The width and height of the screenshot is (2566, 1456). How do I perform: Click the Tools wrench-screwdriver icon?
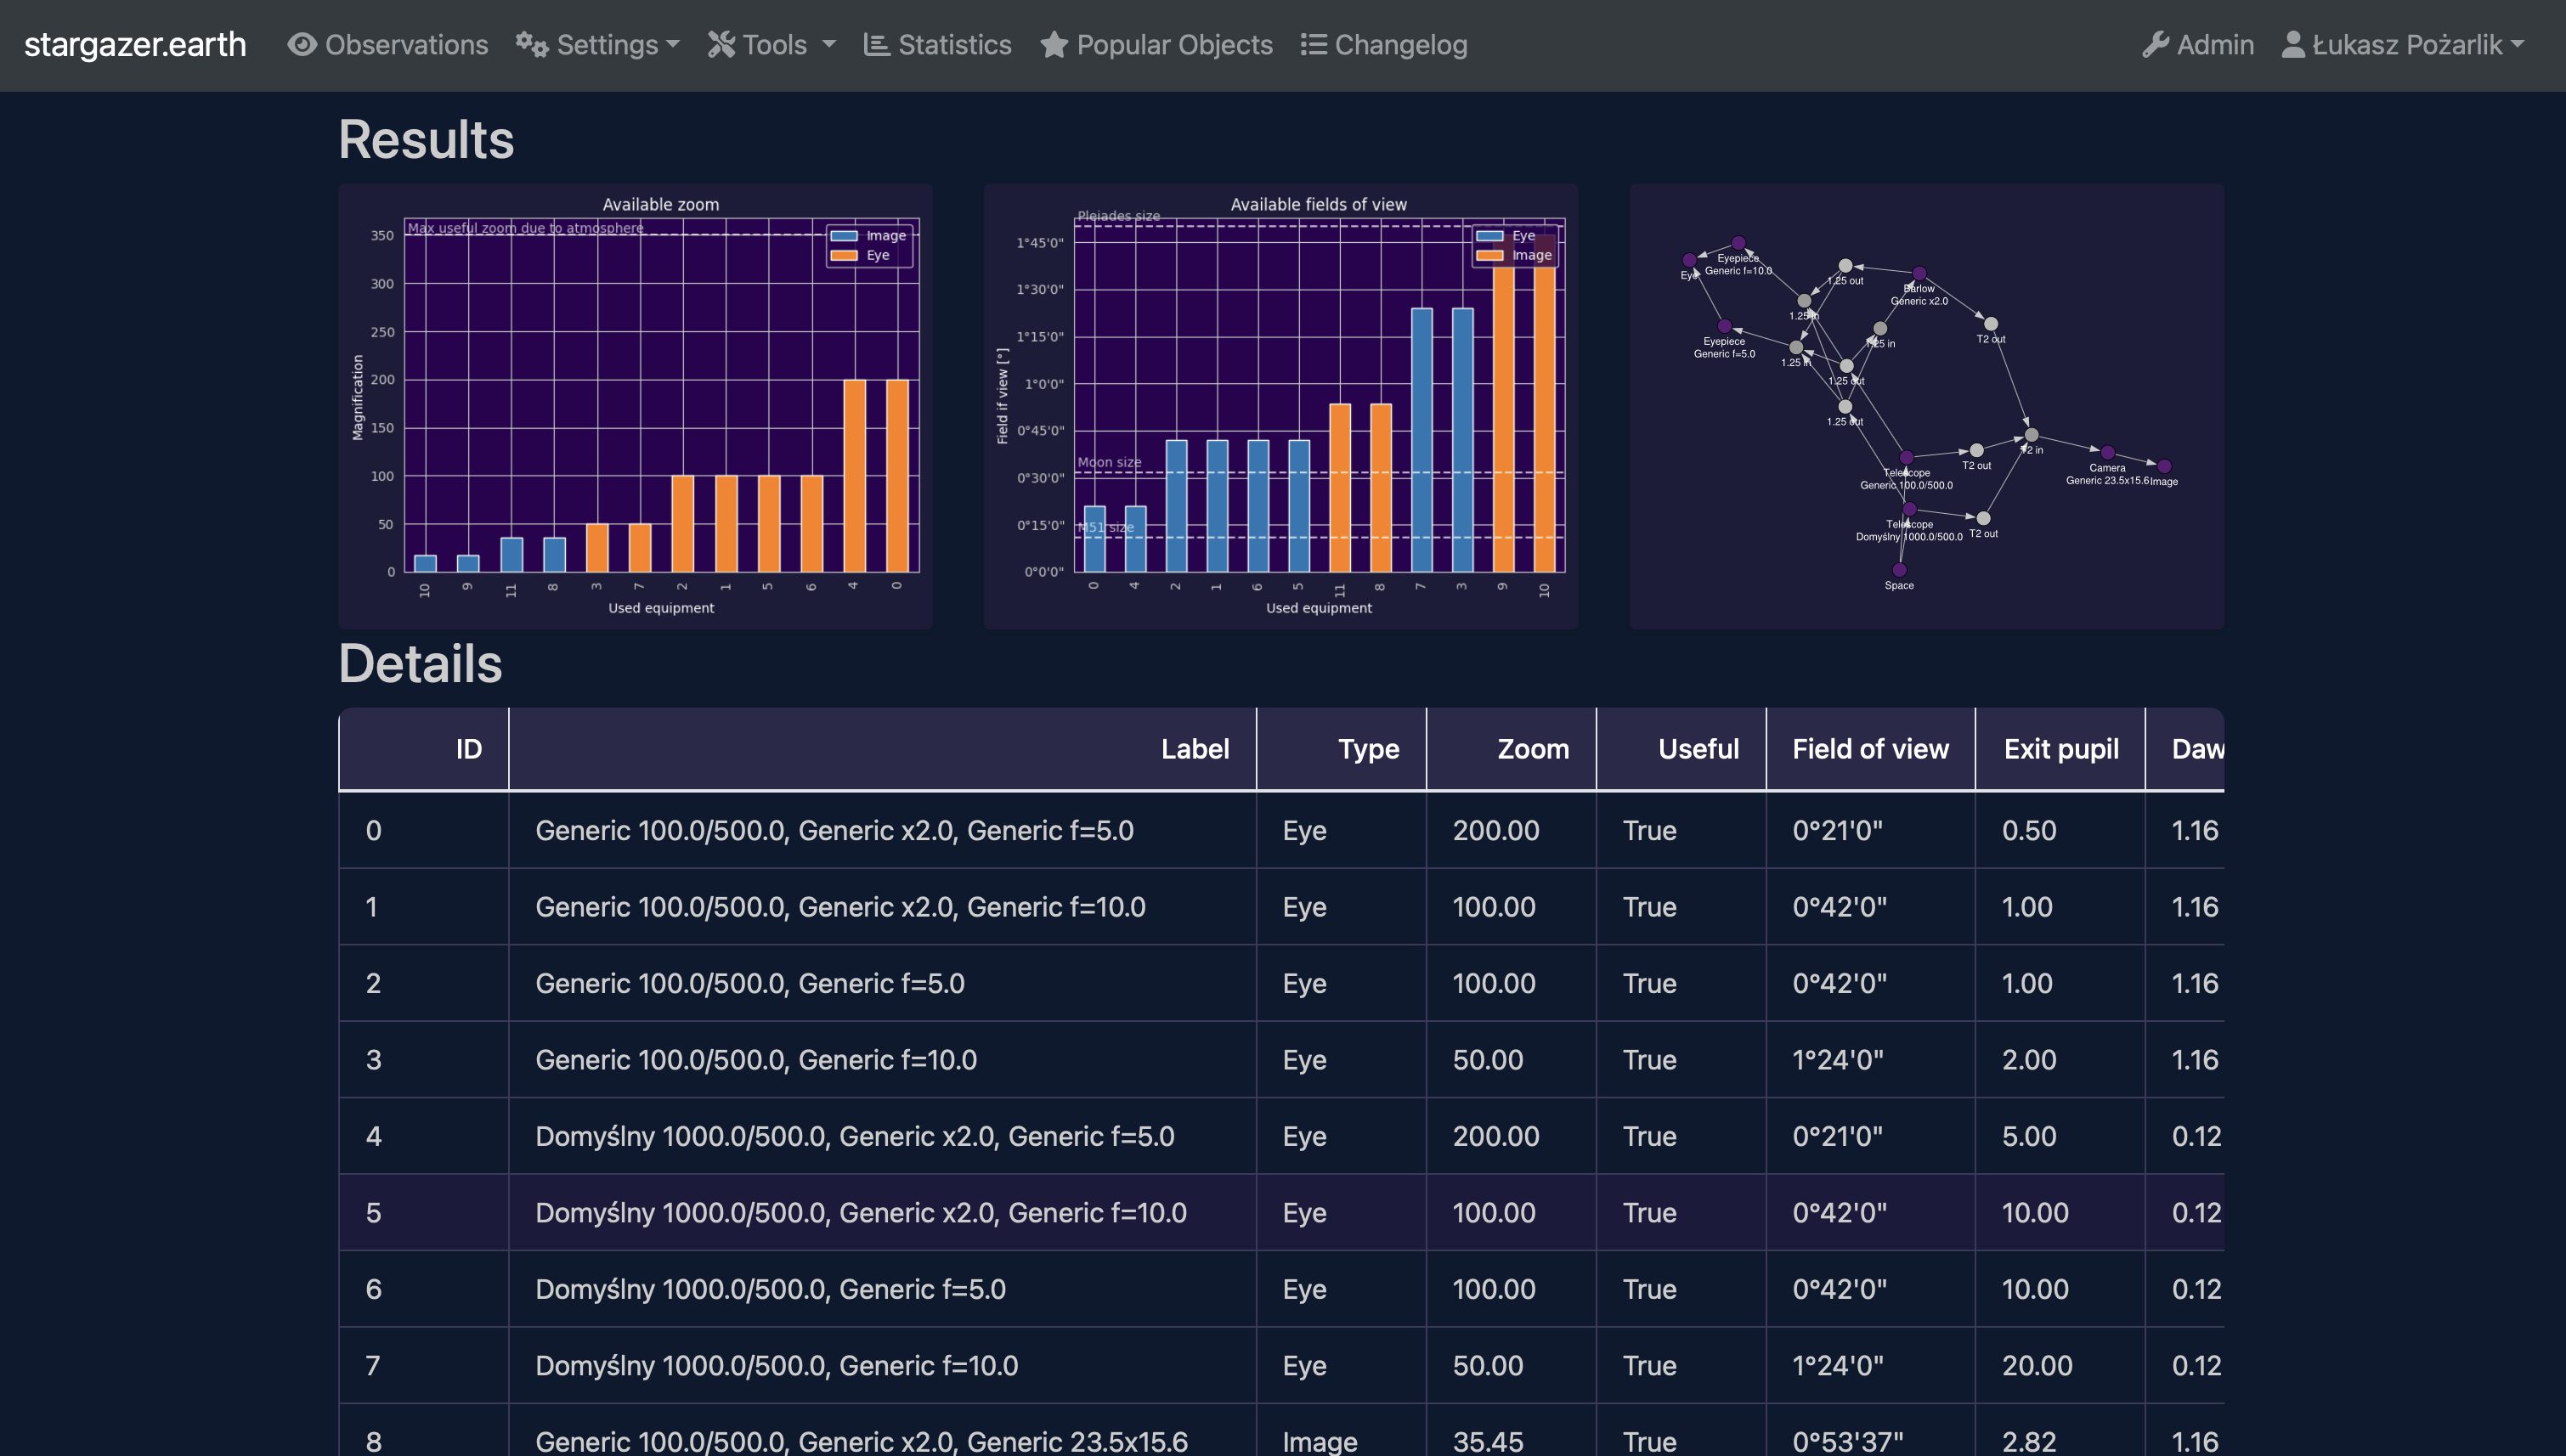pos(721,45)
